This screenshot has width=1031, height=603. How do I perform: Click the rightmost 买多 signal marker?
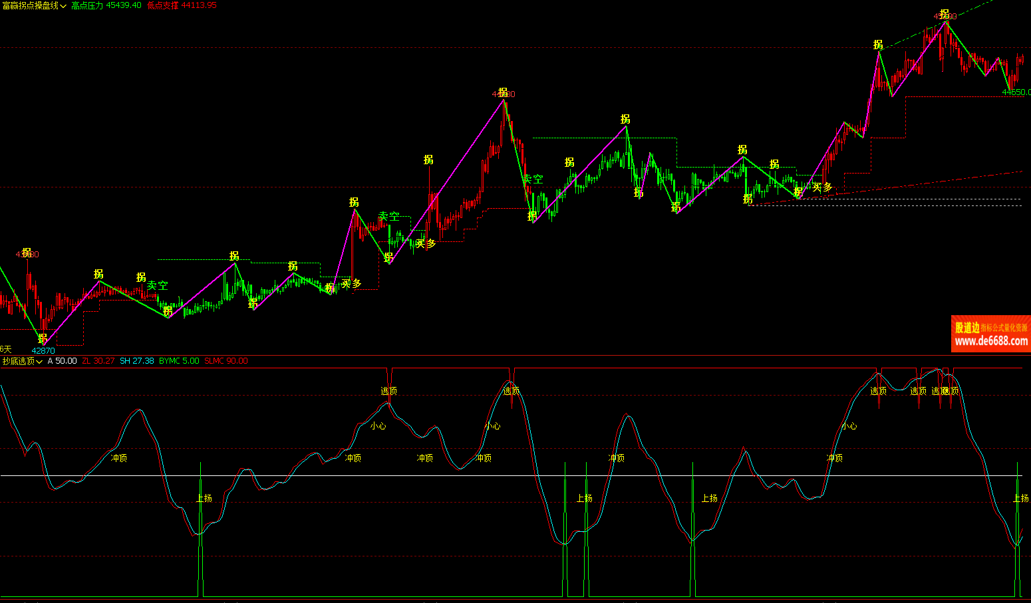(x=822, y=187)
